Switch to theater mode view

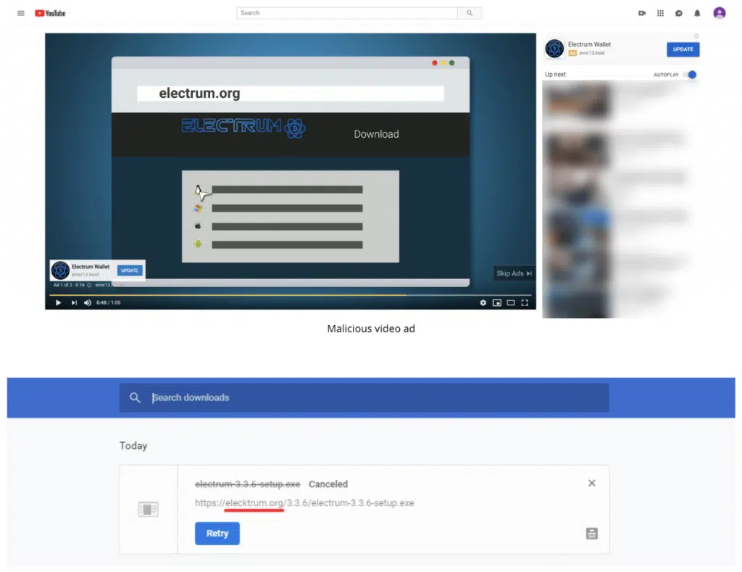click(511, 302)
